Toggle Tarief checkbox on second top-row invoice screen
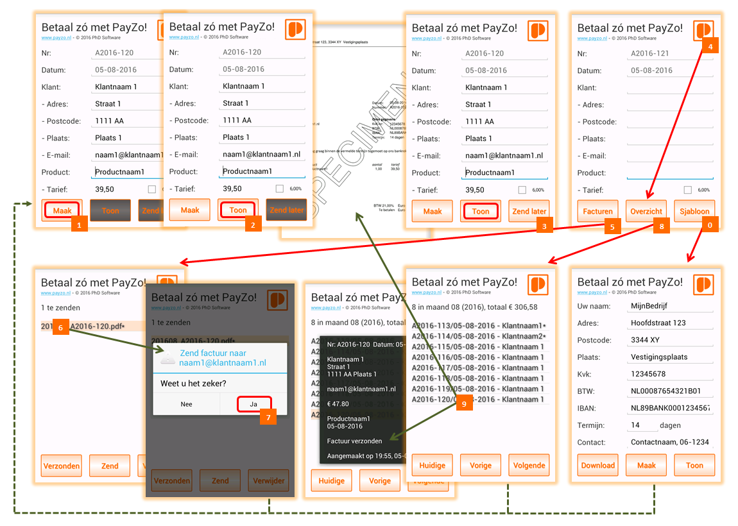Image resolution: width=738 pixels, height=526 pixels. [x=280, y=189]
